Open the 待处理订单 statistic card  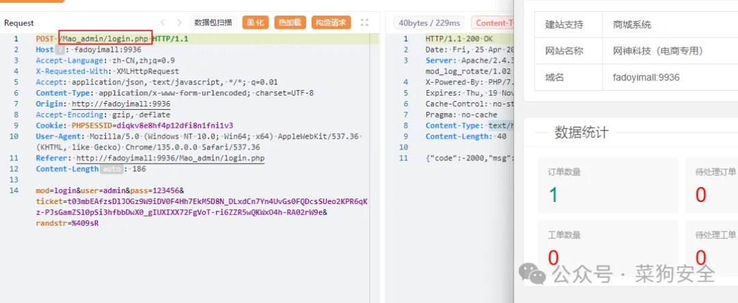point(711,185)
